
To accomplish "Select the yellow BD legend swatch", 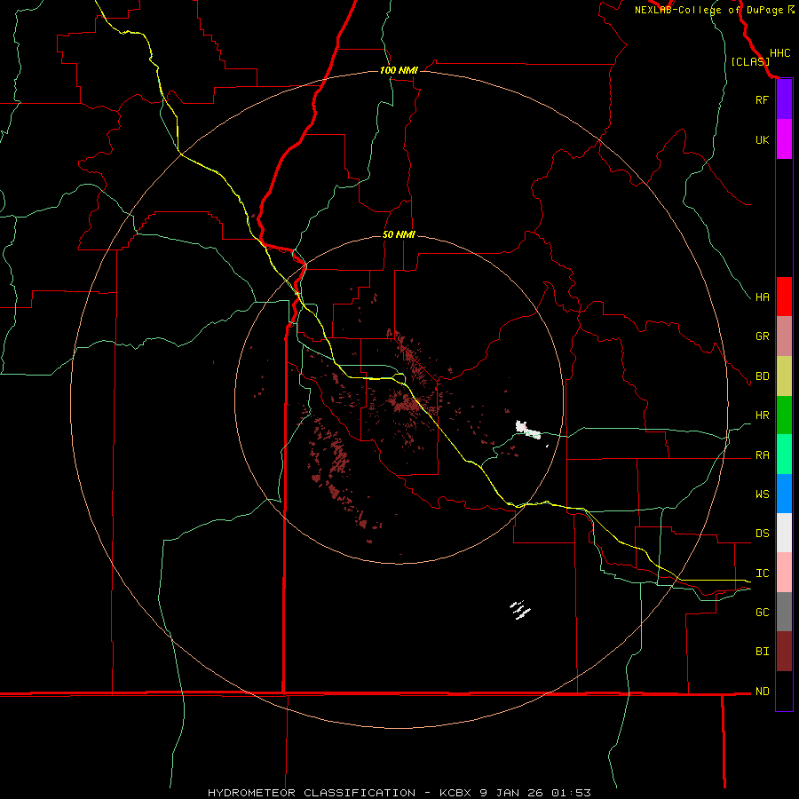I will [x=784, y=376].
